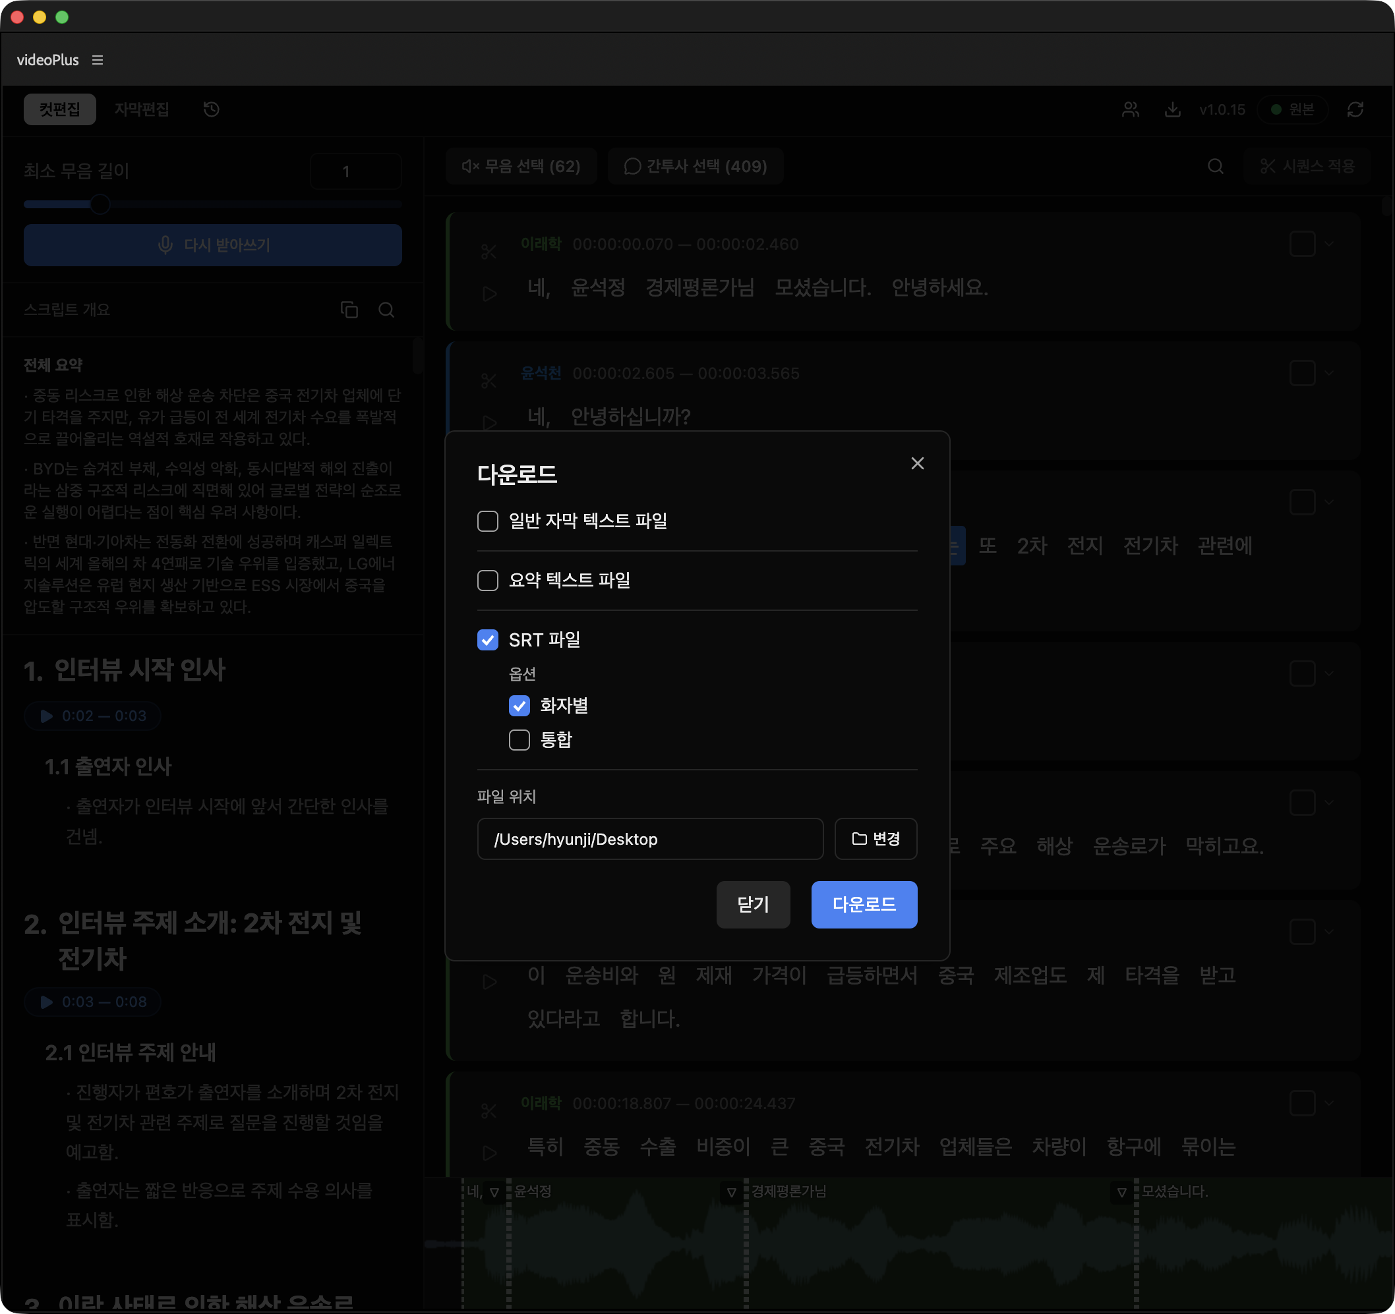Click 변경 folder button
1395x1314 pixels.
[x=876, y=839]
